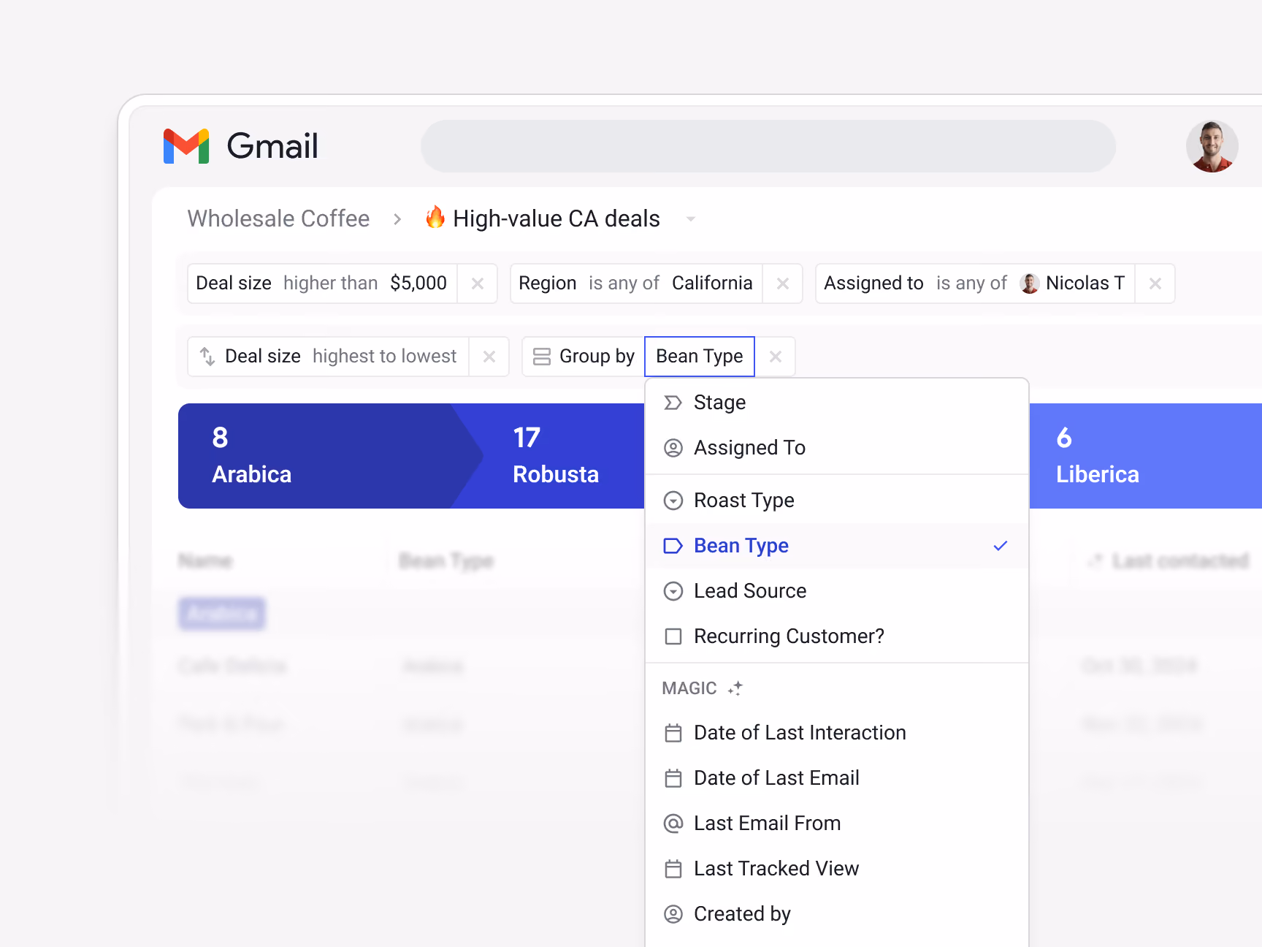Click the Arabica group label tag
The image size is (1262, 947).
pos(222,614)
